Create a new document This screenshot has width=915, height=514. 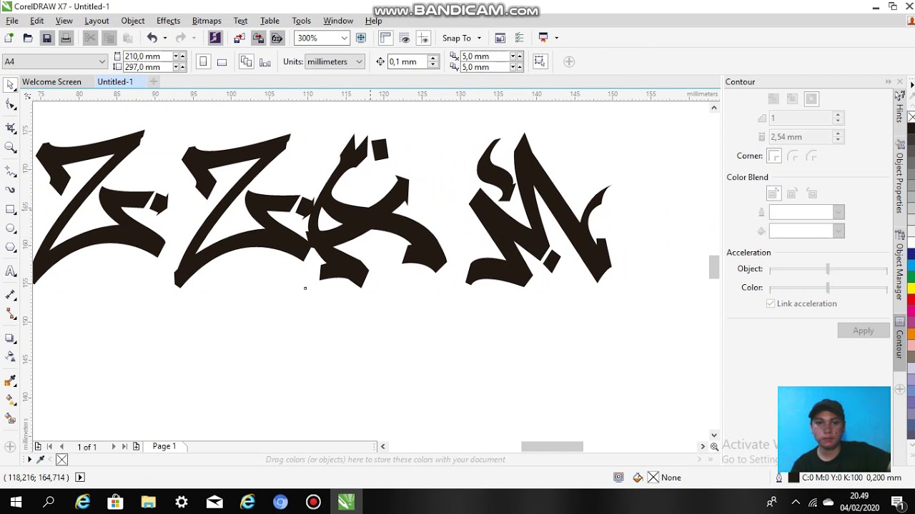9,38
